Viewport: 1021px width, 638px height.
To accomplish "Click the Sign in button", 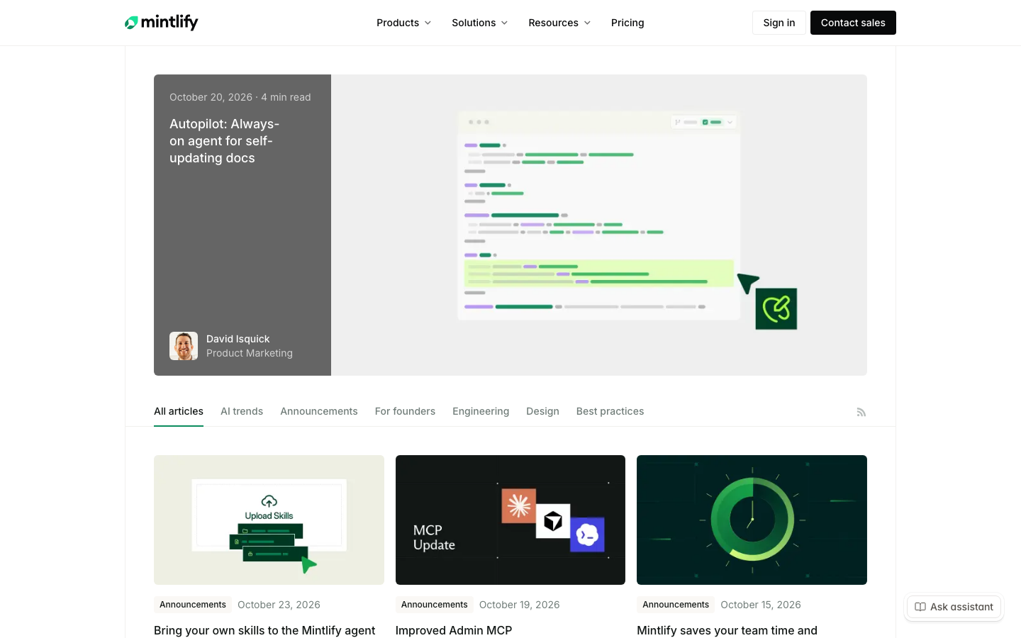I will pos(779,23).
